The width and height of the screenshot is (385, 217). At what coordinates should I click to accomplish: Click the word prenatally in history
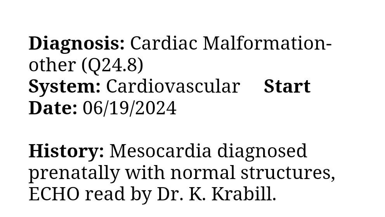pyautogui.click(x=74, y=172)
